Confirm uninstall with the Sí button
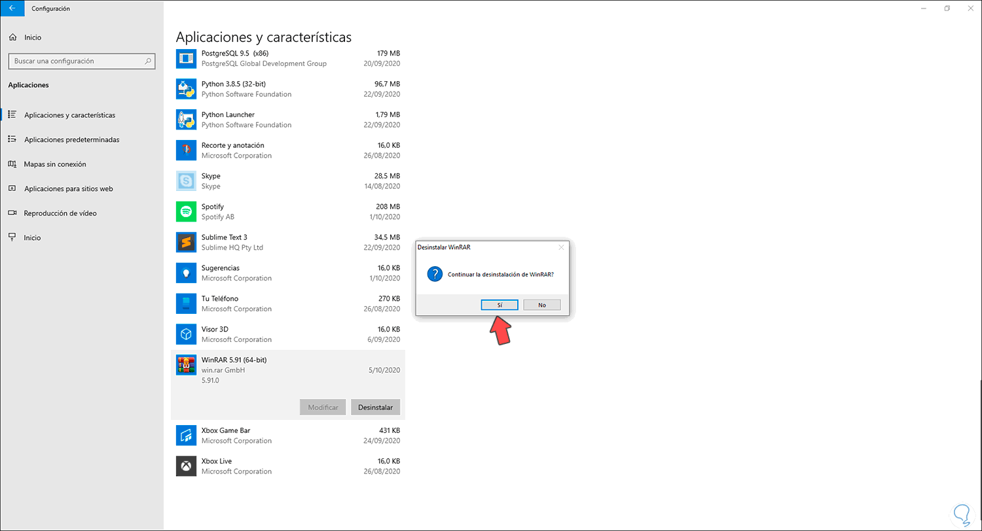Viewport: 982px width, 531px height. pyautogui.click(x=500, y=305)
